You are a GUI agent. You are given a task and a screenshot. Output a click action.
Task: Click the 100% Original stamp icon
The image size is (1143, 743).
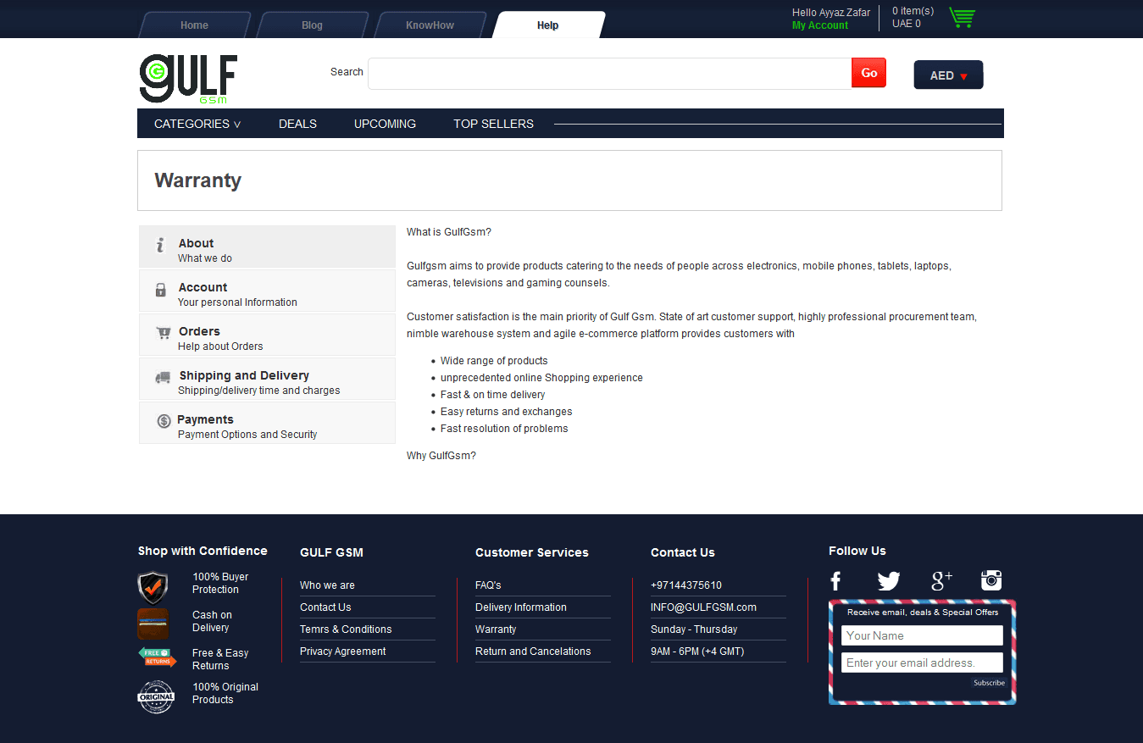[x=156, y=696]
